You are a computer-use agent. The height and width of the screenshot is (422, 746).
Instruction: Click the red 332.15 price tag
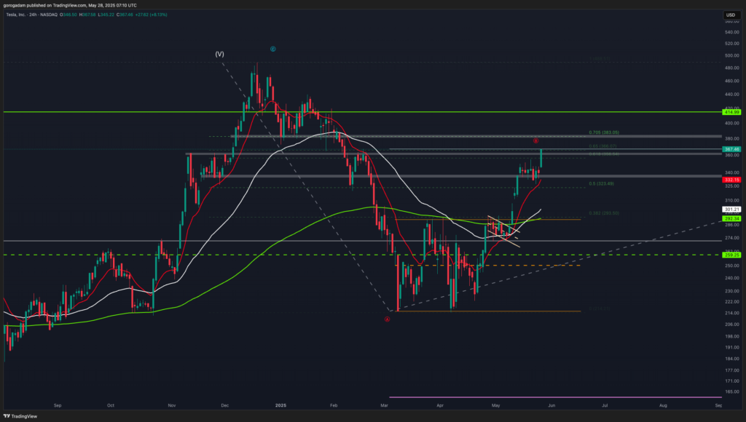click(731, 180)
